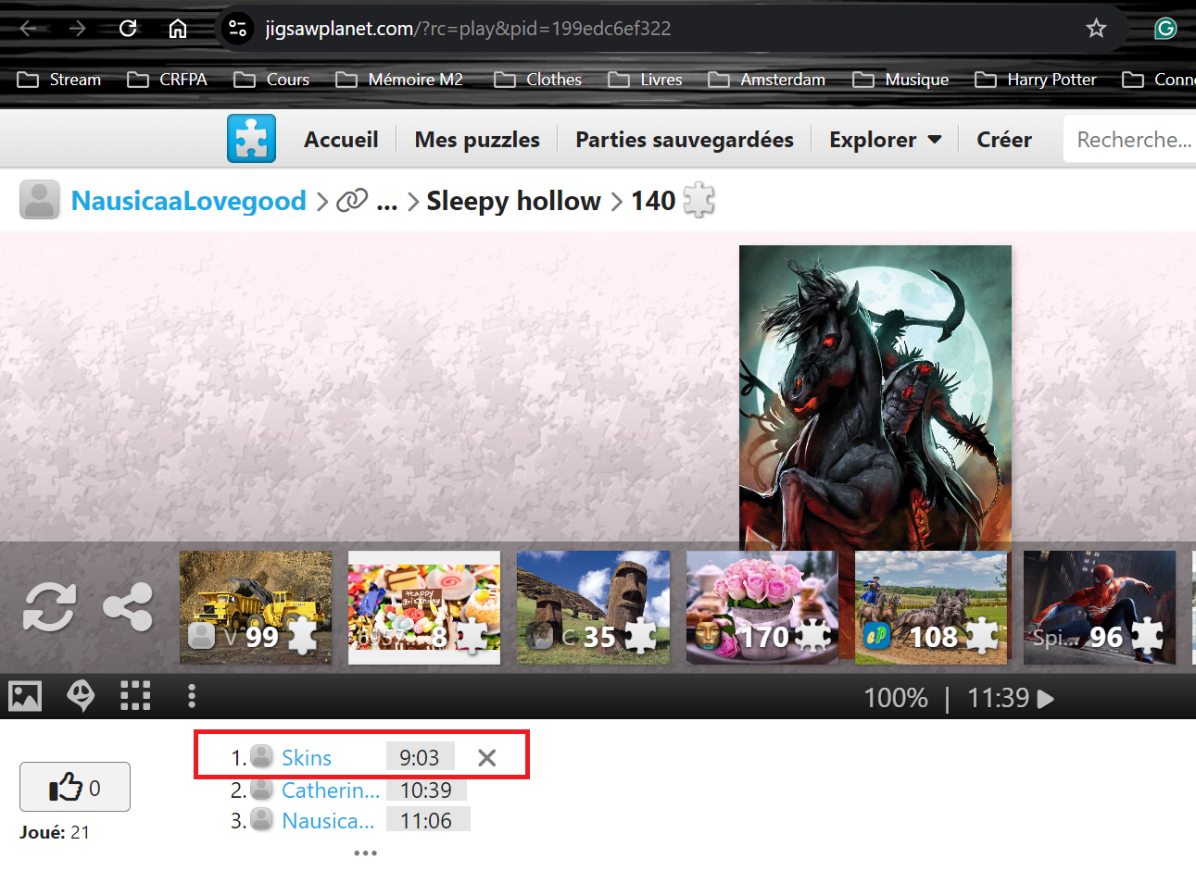Click the 140 pieces count in breadcrumb
Image resolution: width=1196 pixels, height=871 pixels.
pyautogui.click(x=653, y=201)
